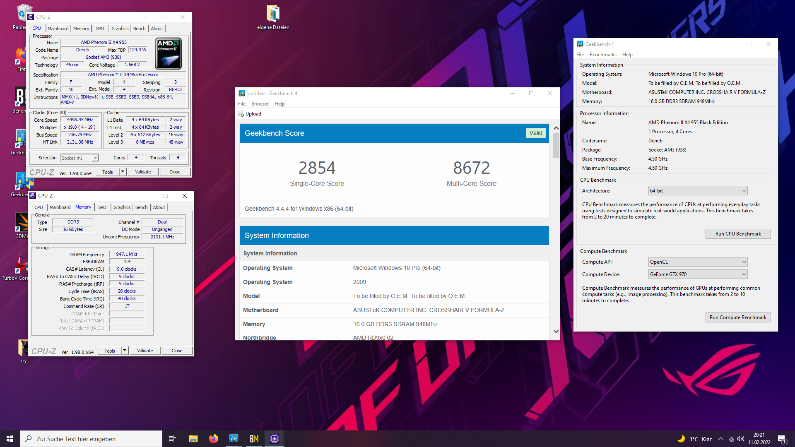Image resolution: width=795 pixels, height=447 pixels.
Task: Open the Graphics tab in lower CPU-Z window
Action: point(122,207)
